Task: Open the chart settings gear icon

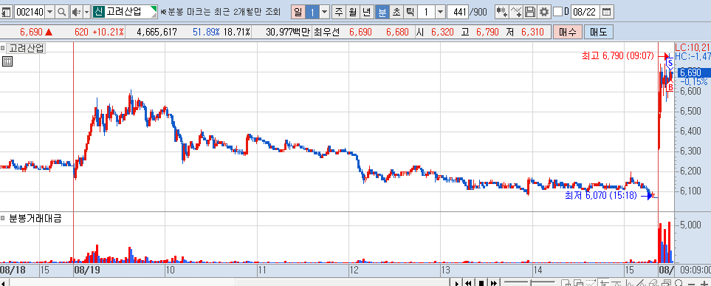Action: point(544,12)
